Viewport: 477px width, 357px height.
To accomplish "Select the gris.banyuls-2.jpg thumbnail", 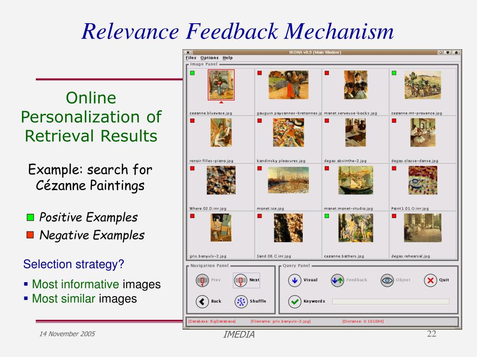I will tap(221, 228).
